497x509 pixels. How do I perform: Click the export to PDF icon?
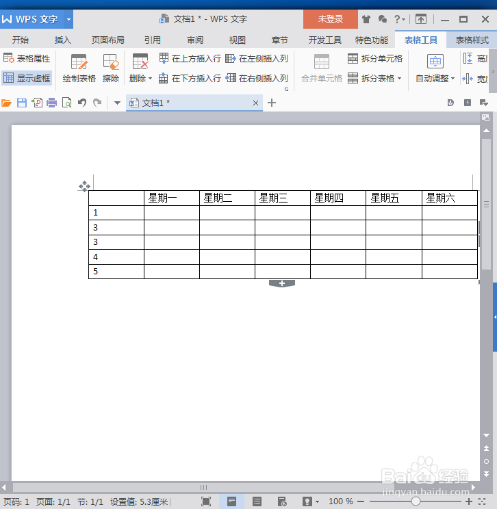37,103
